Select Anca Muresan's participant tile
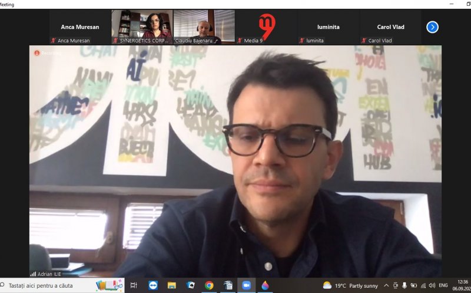471x293 pixels. click(80, 27)
